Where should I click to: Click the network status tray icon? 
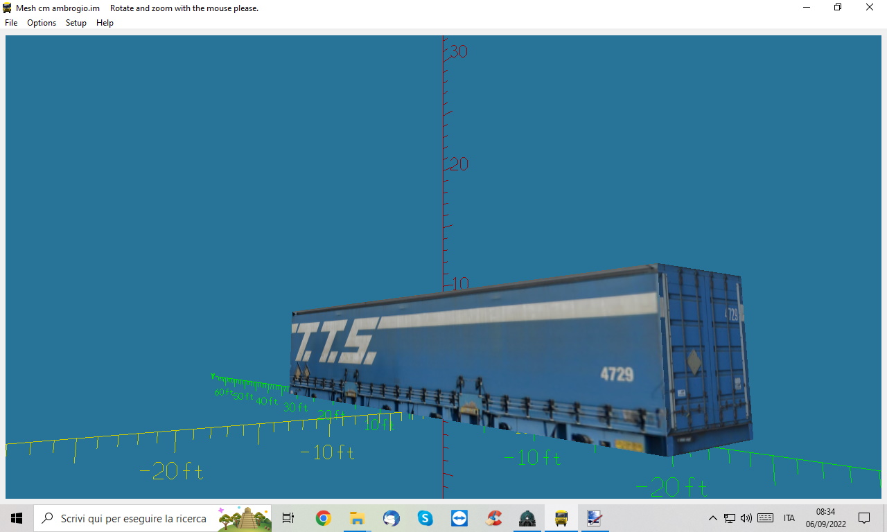point(730,518)
